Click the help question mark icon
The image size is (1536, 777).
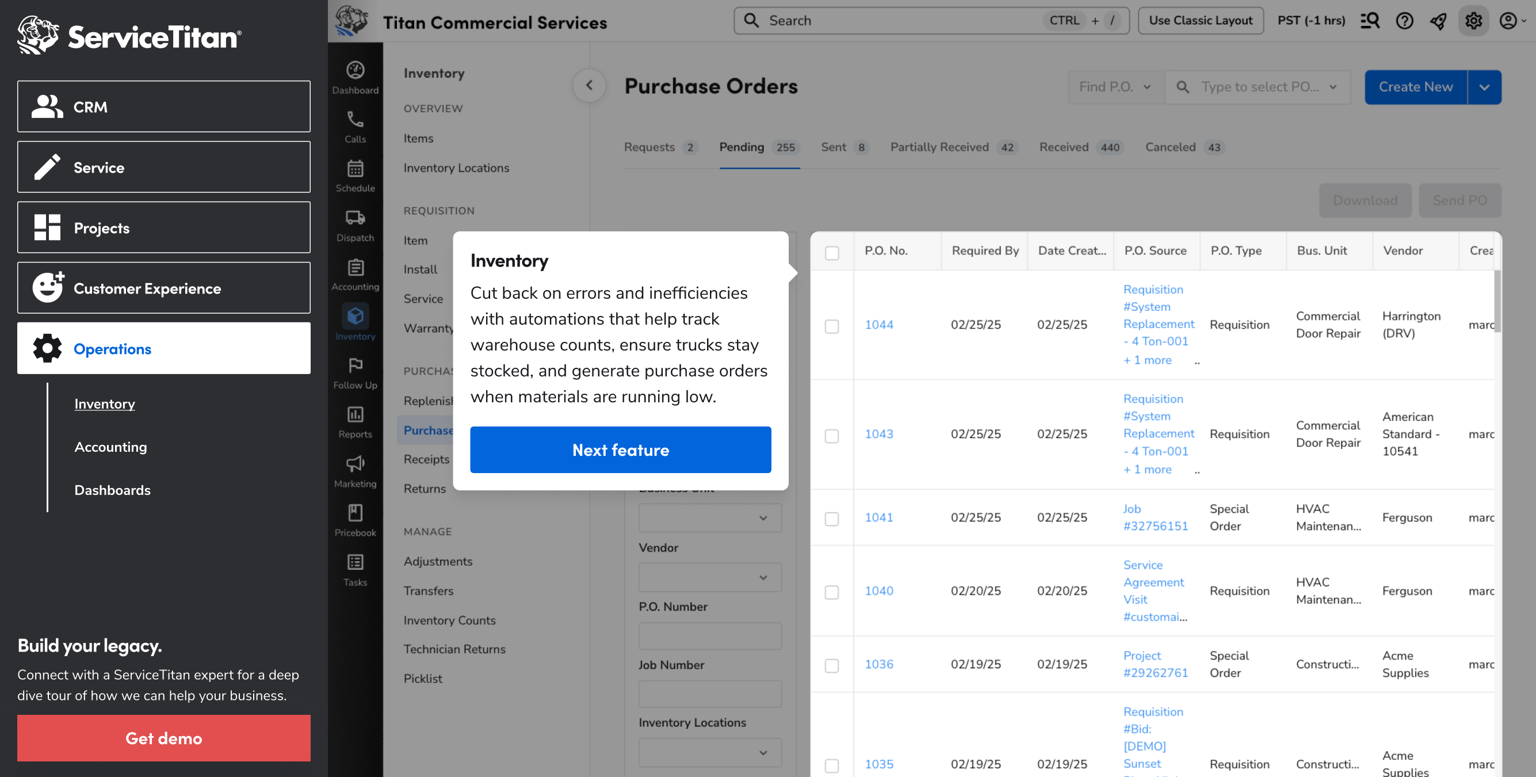1404,21
